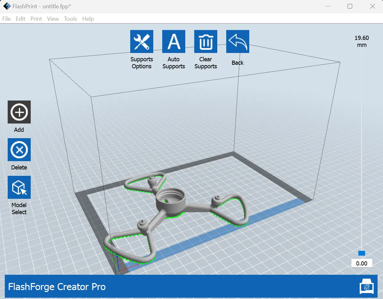Viewport: 383px width, 299px height.
Task: Minimize the FlashPrint window
Action: [x=328, y=6]
